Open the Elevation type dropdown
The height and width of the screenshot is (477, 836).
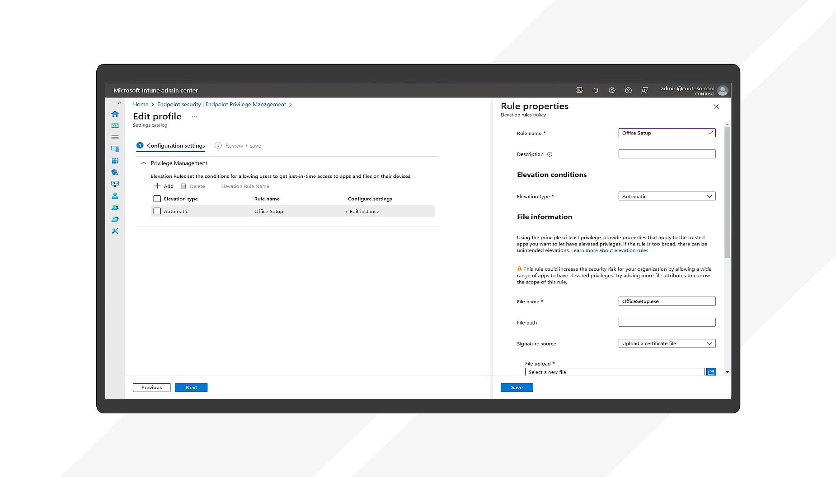point(667,196)
